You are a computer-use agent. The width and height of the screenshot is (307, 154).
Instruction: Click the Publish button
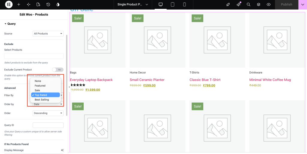point(286,4)
